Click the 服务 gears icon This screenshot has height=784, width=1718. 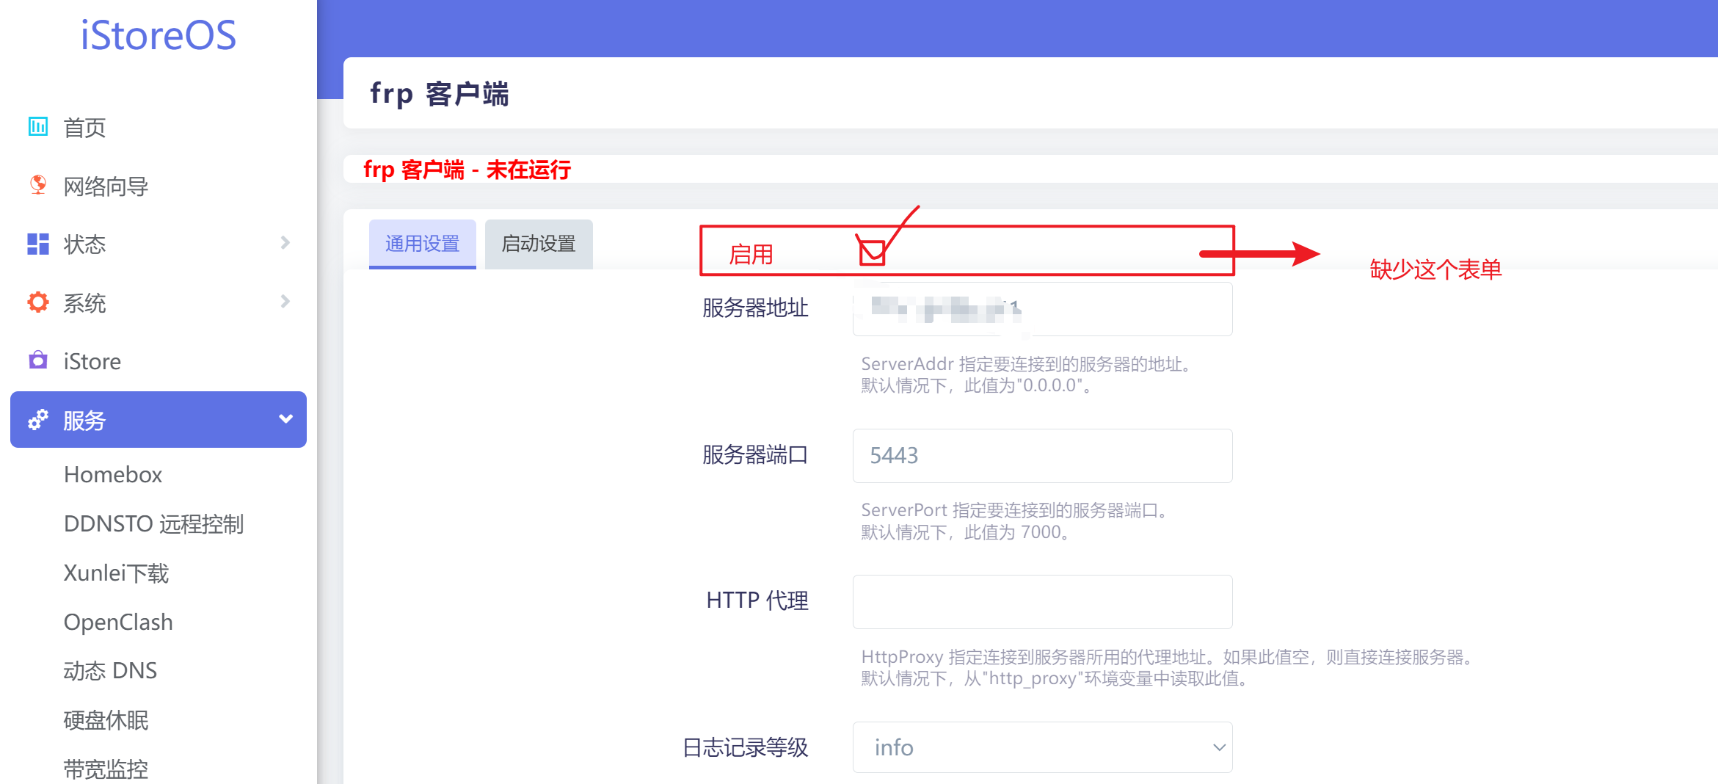click(x=37, y=420)
